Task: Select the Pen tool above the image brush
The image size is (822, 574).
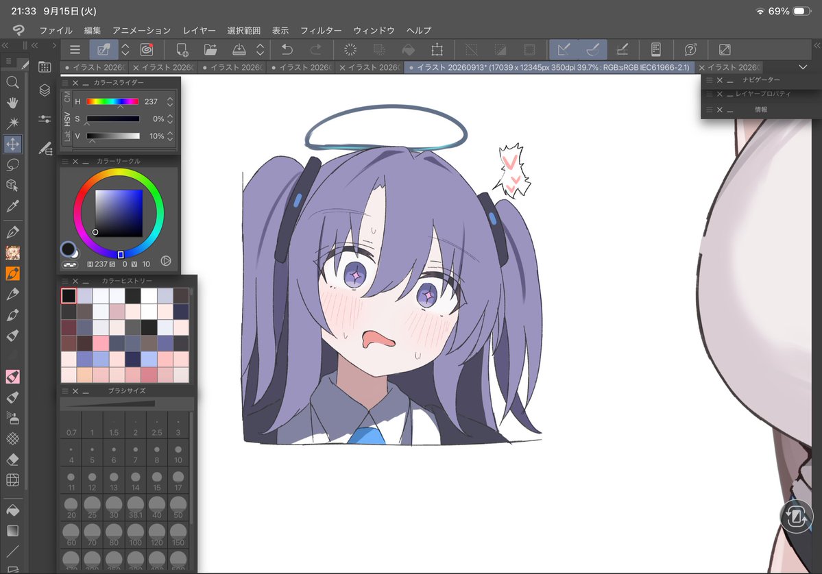Action: tap(12, 232)
